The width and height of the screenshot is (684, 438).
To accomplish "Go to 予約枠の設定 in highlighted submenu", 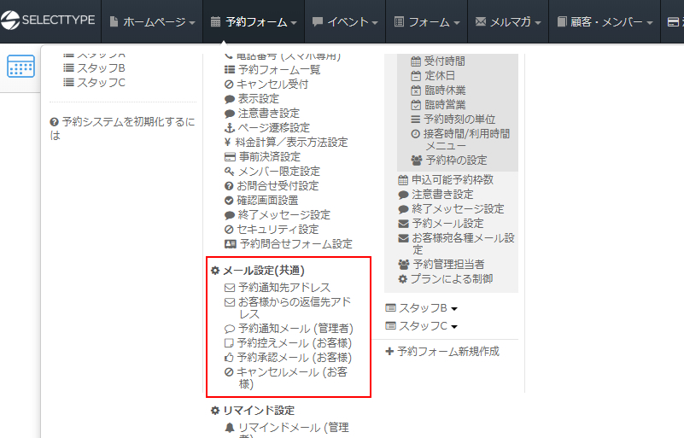I will [456, 161].
